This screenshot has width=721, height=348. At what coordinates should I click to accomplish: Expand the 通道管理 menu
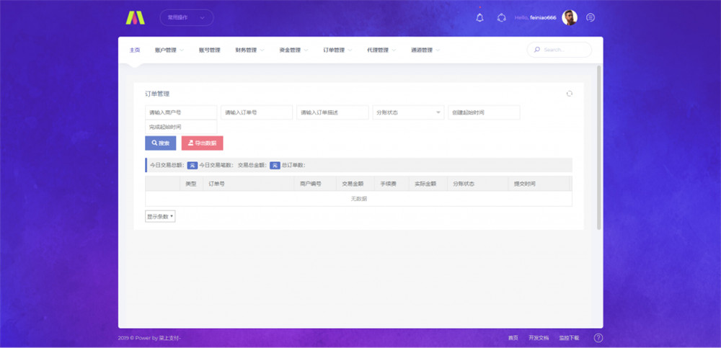point(425,50)
